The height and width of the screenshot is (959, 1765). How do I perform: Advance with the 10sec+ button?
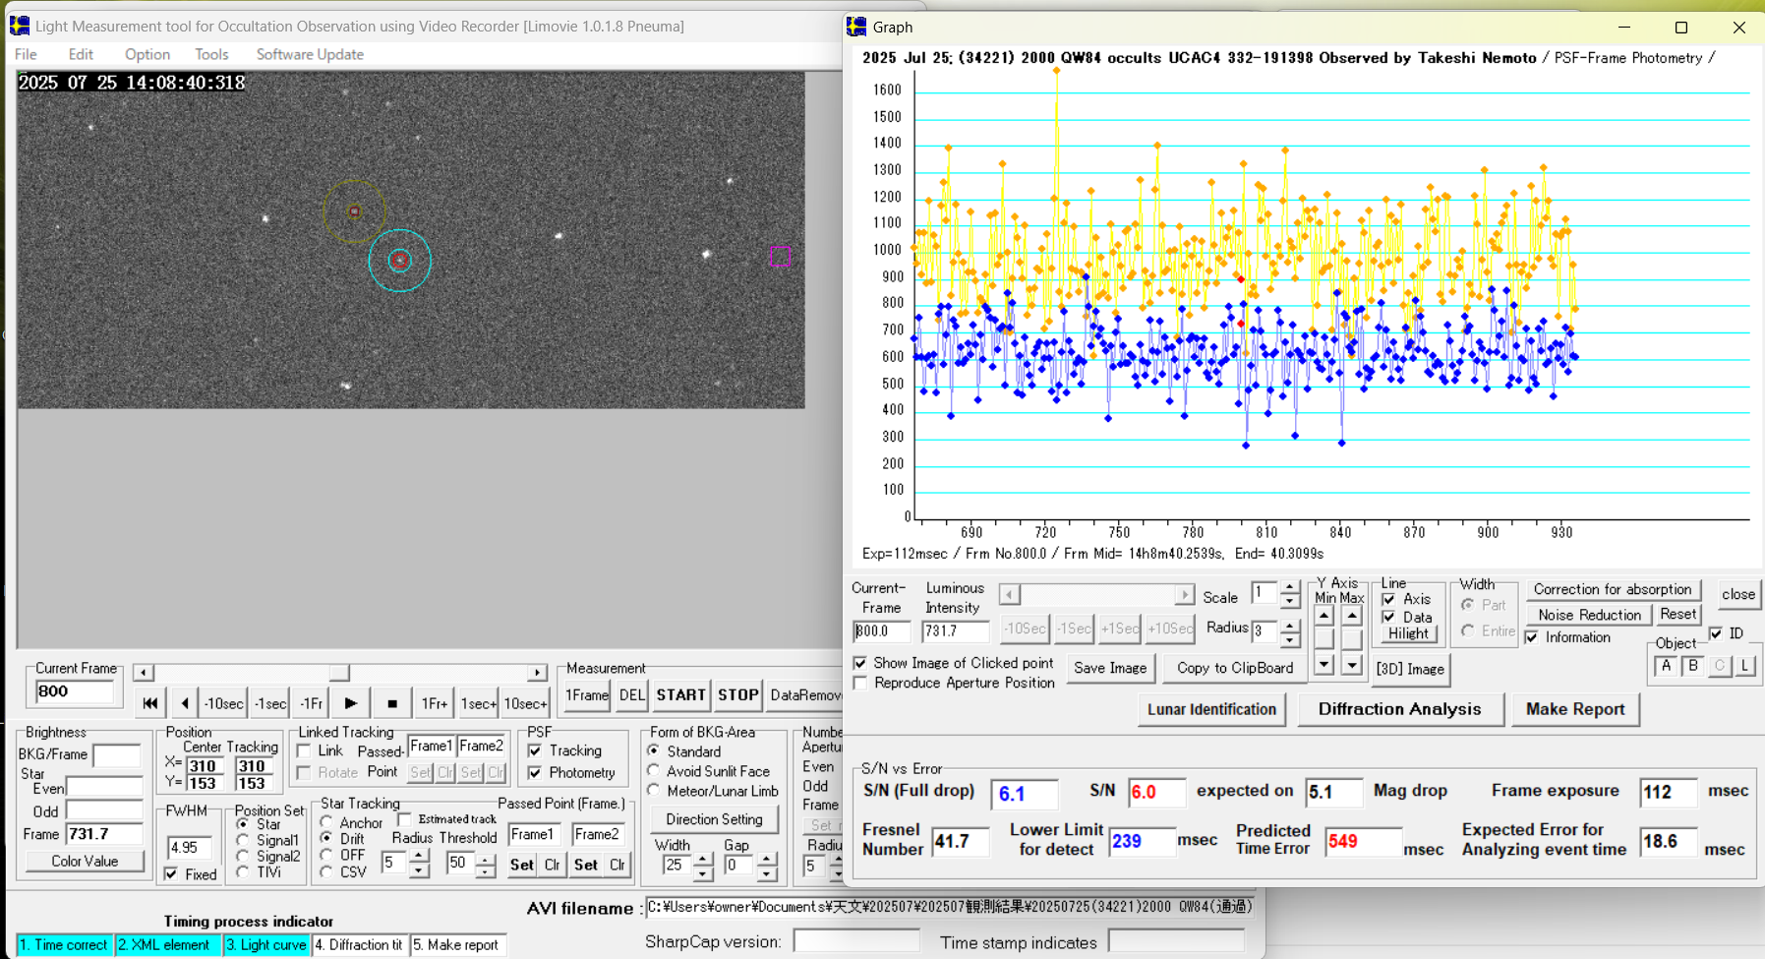point(525,703)
